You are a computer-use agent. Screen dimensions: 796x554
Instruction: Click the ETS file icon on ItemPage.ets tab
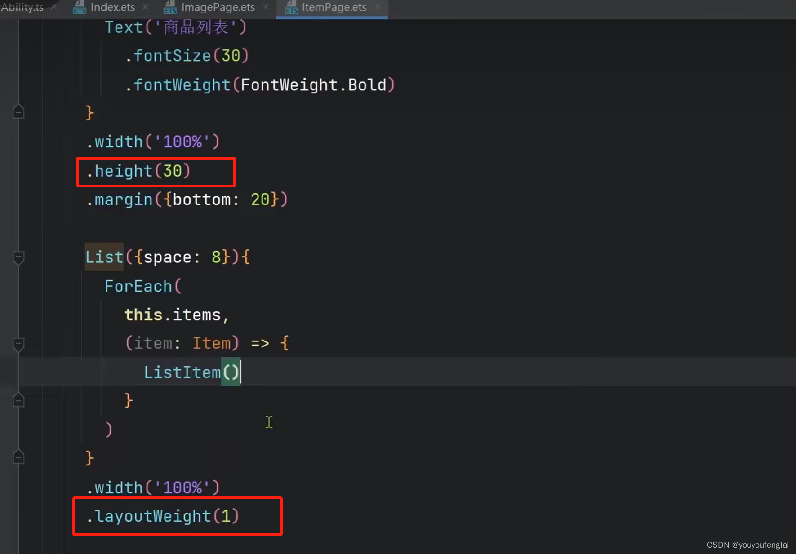click(x=291, y=7)
